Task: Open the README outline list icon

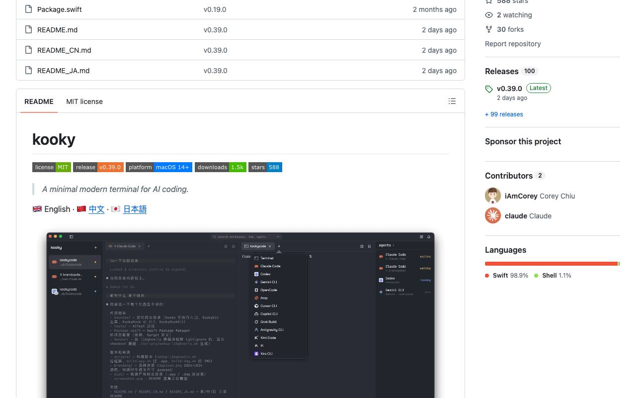Action: point(452,101)
